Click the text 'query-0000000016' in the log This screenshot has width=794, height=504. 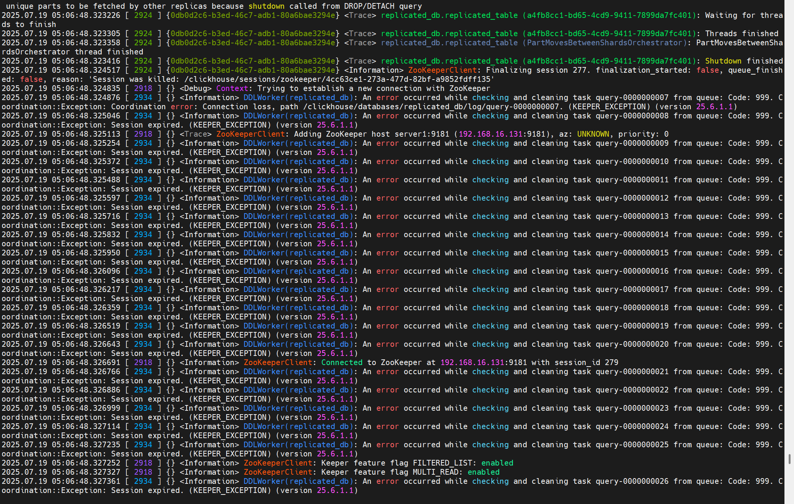(632, 271)
